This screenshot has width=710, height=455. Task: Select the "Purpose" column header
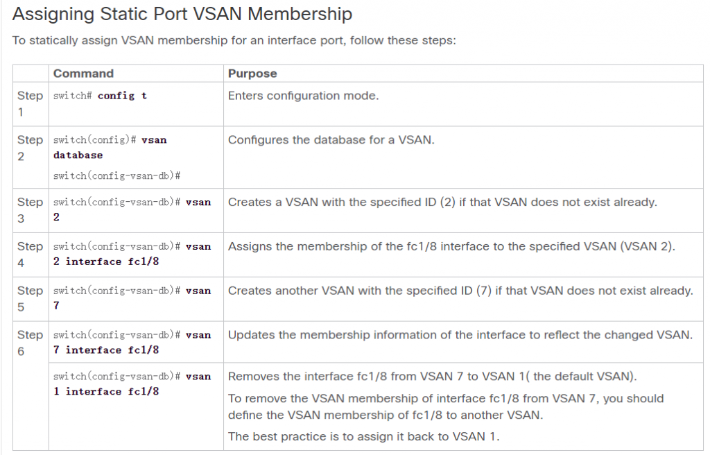click(x=252, y=74)
